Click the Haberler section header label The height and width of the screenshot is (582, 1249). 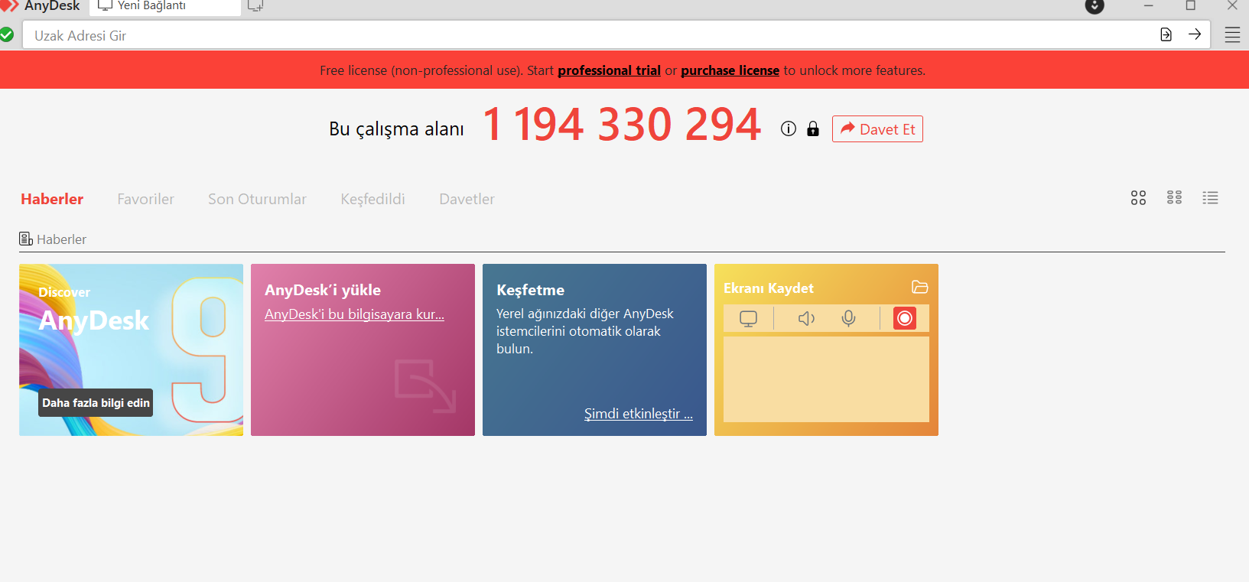[61, 239]
